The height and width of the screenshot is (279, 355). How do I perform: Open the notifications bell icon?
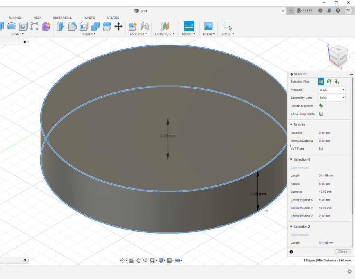329,11
